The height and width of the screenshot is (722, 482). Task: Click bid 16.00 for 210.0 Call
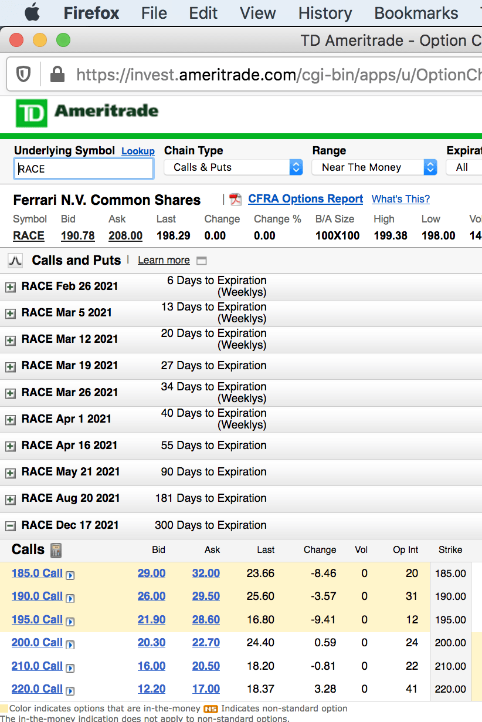coord(151,666)
